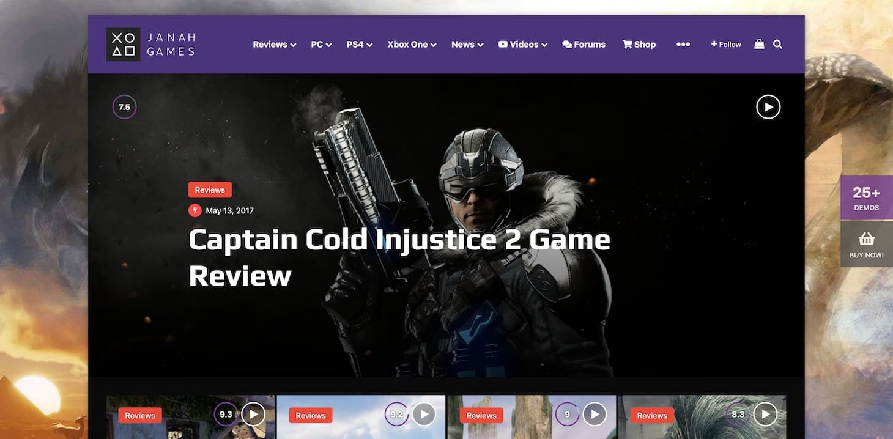Viewport: 893px width, 439px height.
Task: Play the Captain Cold review video
Action: (x=768, y=106)
